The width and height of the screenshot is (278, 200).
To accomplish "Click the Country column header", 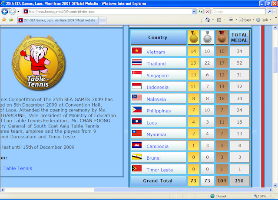I will (159, 37).
